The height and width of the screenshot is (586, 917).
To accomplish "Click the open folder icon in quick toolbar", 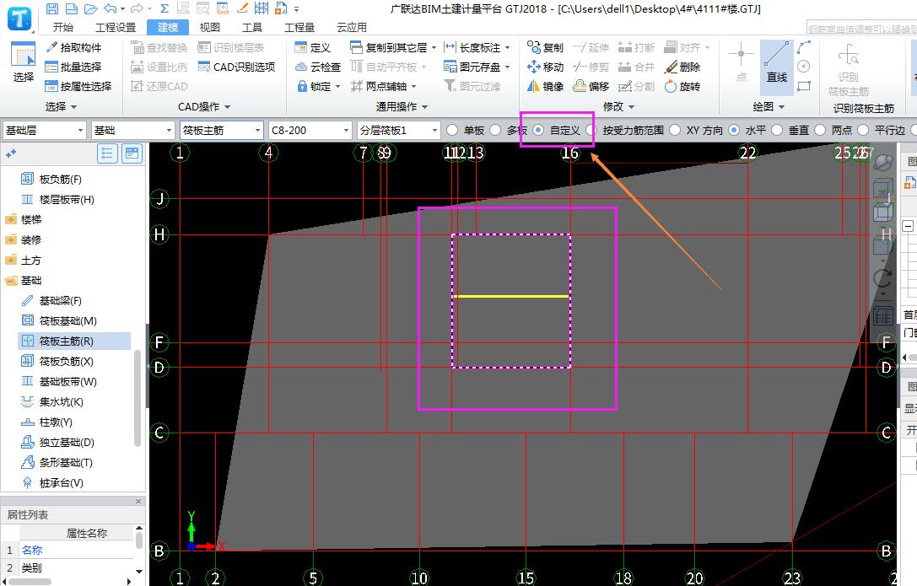I will [90, 8].
